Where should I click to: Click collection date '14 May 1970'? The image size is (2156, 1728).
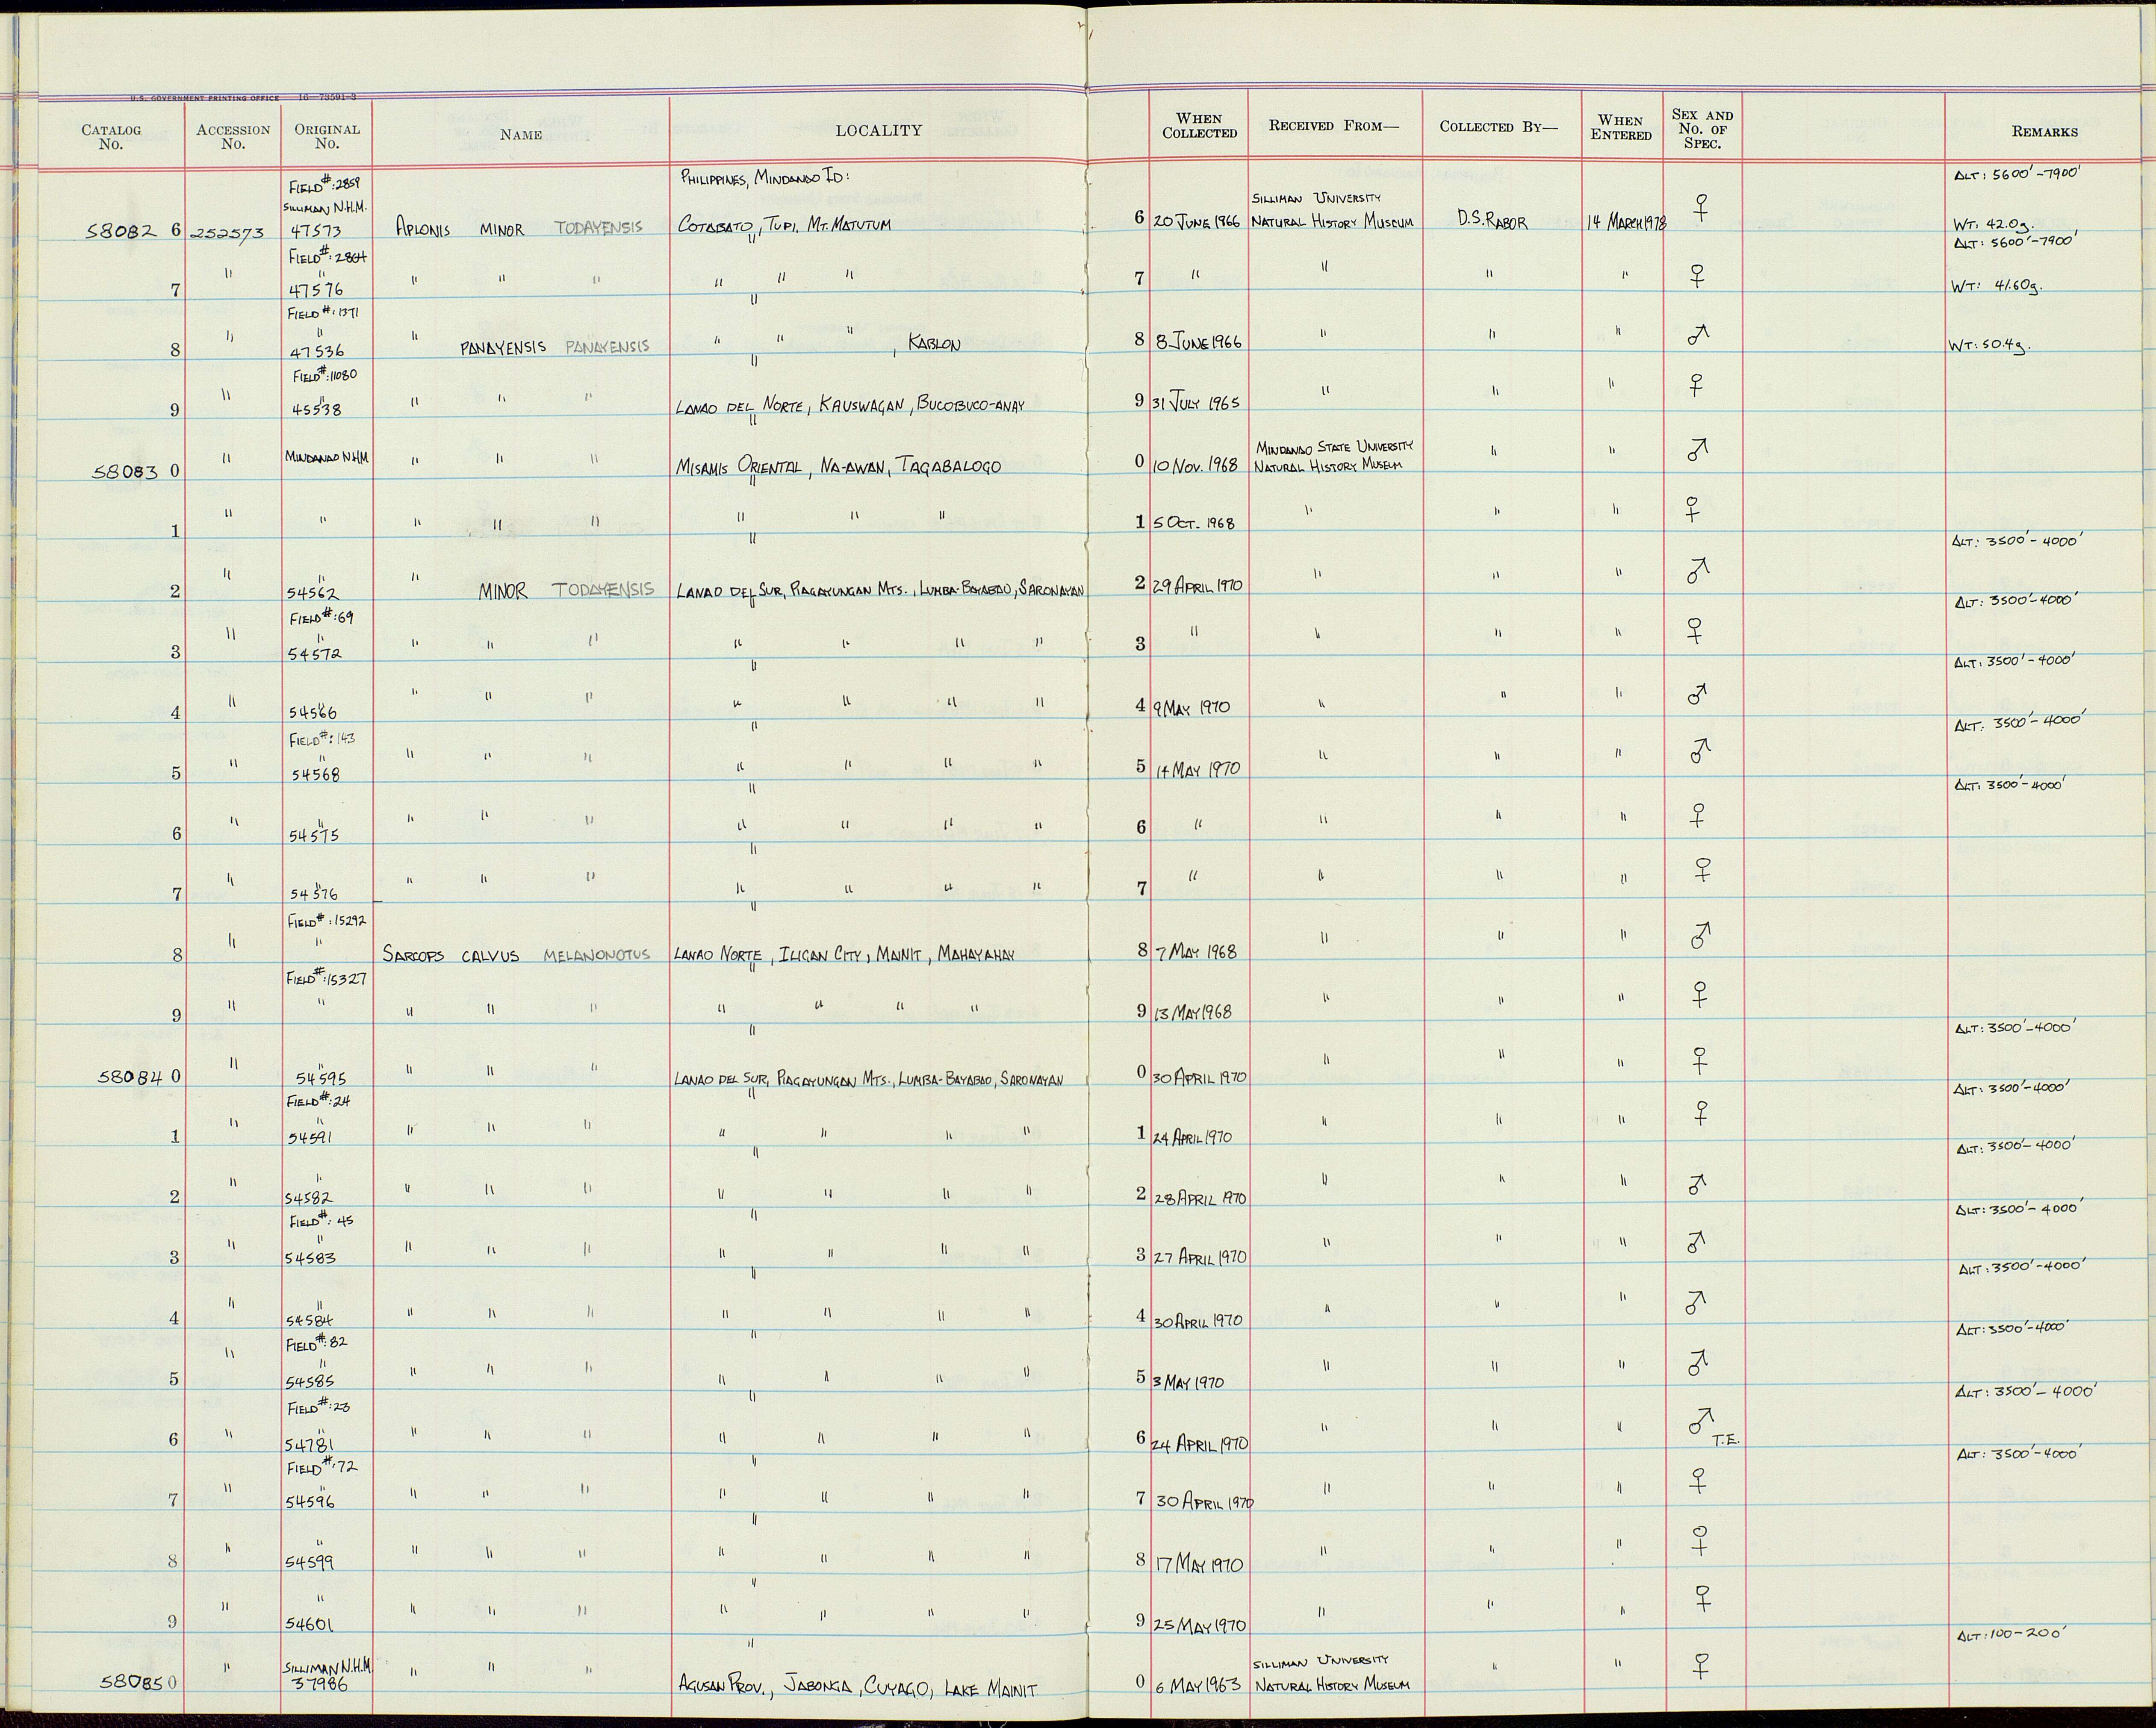tap(1197, 768)
